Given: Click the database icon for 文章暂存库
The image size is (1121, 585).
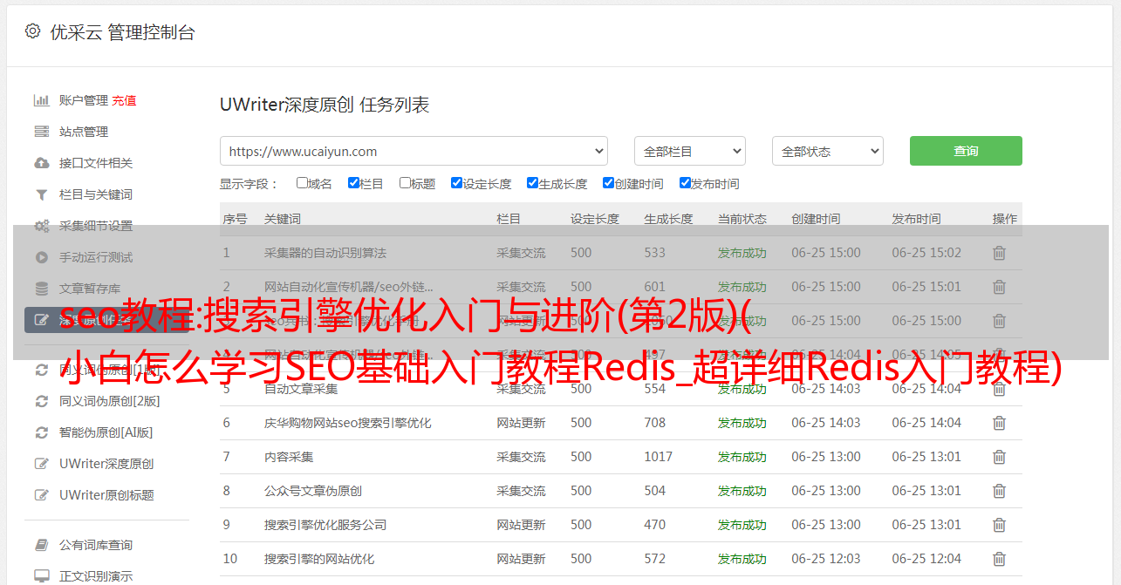Looking at the screenshot, I should [41, 289].
